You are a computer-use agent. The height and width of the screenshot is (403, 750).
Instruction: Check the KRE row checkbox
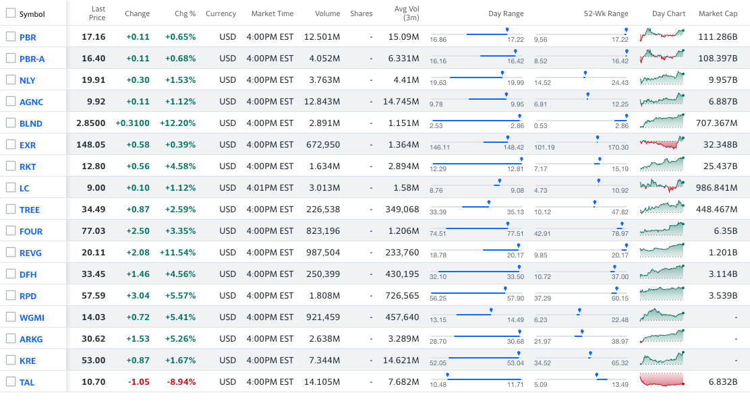point(11,360)
